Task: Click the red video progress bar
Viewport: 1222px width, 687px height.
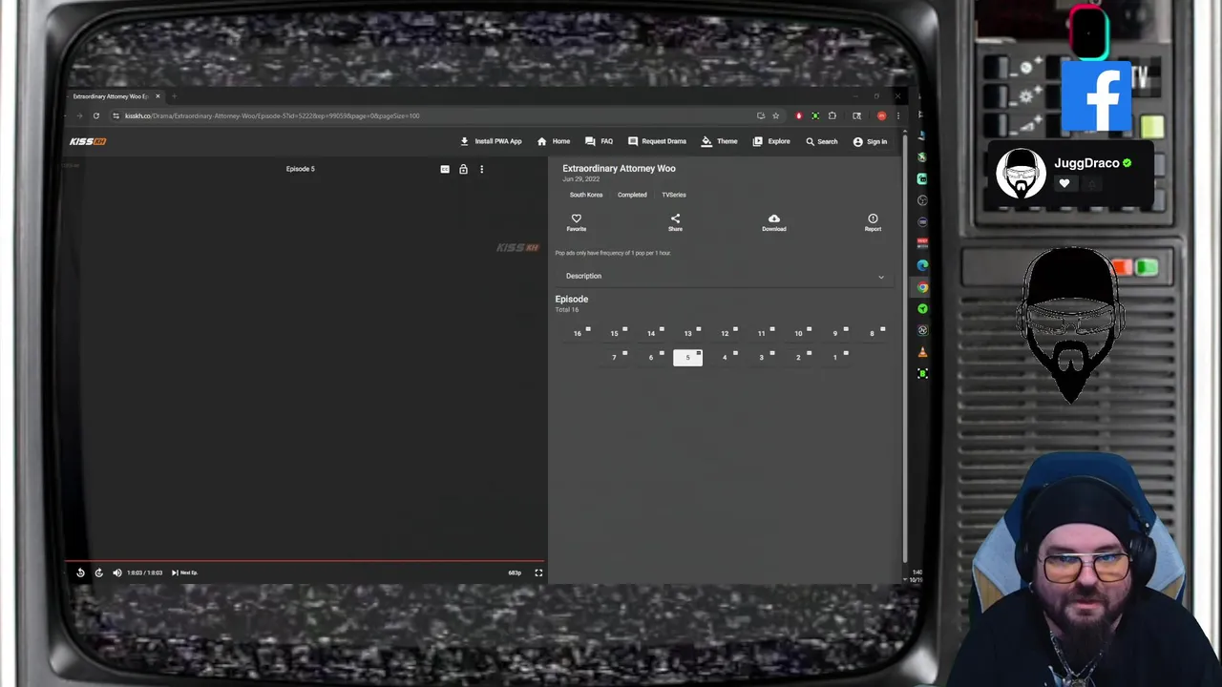Action: click(305, 561)
